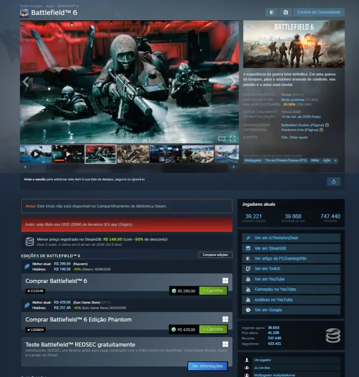Click the large SteamDB logo in stats panel
The width and height of the screenshot is (359, 377).
tap(333, 335)
